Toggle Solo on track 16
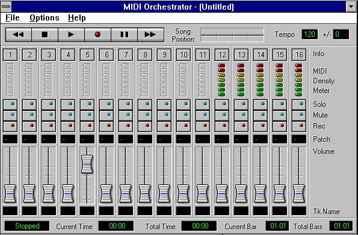 click(299, 104)
